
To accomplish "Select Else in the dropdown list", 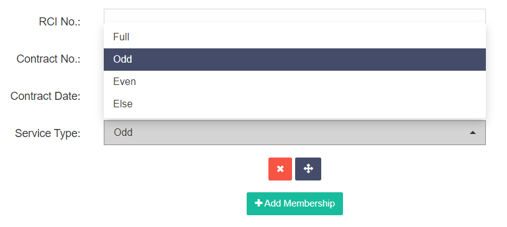I will 295,104.
